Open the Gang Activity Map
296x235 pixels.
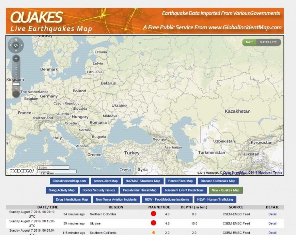coord(62,190)
